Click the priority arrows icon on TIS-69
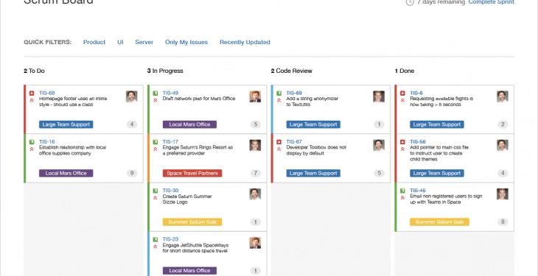The height and width of the screenshot is (276, 538). (x=279, y=100)
